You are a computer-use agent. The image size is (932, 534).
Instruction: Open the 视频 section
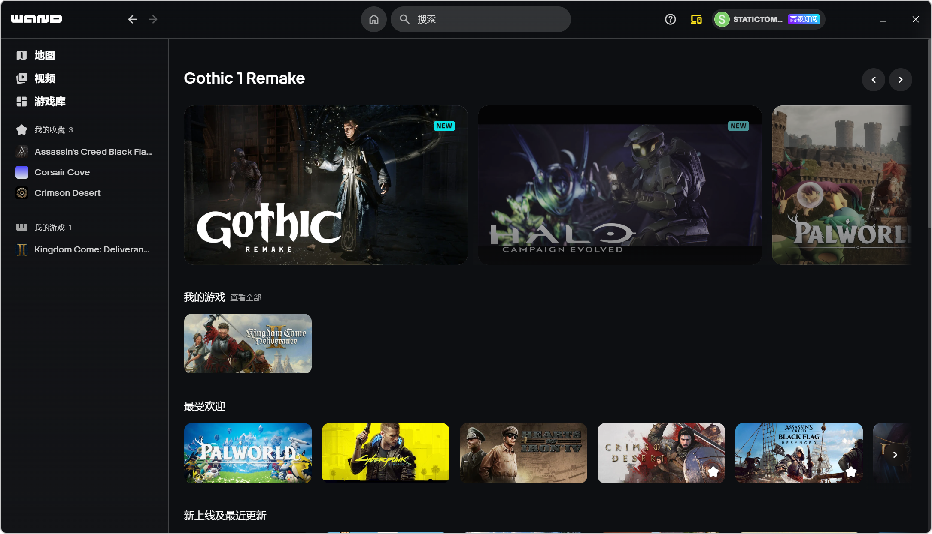(45, 78)
